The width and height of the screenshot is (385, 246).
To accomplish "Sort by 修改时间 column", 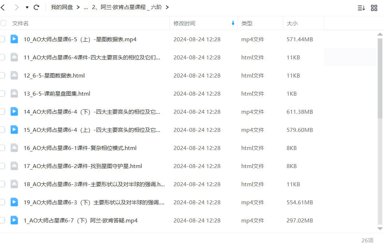I will pyautogui.click(x=184, y=23).
